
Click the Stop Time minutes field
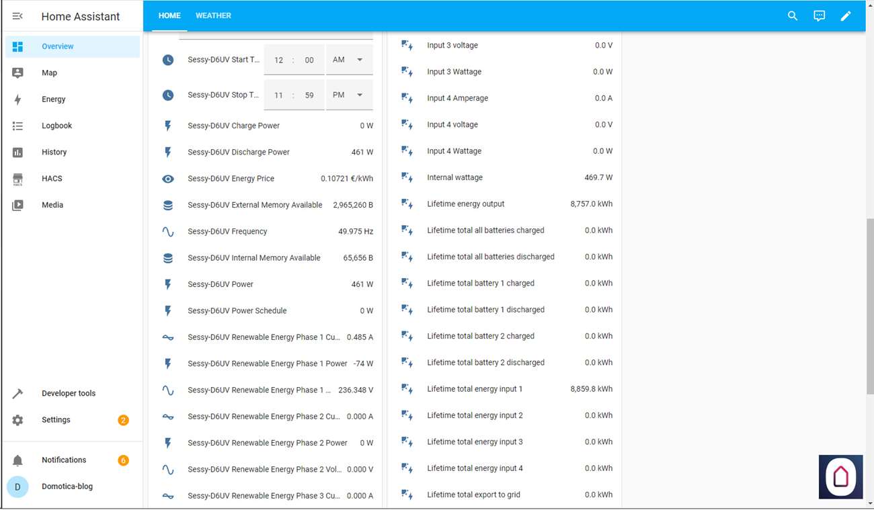[x=309, y=95]
